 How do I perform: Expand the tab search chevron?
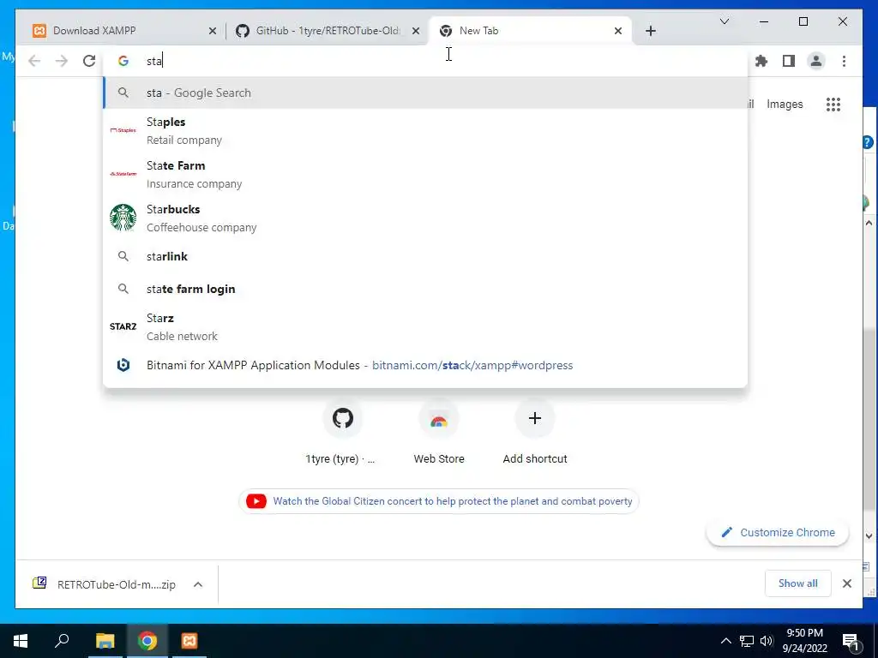point(724,21)
